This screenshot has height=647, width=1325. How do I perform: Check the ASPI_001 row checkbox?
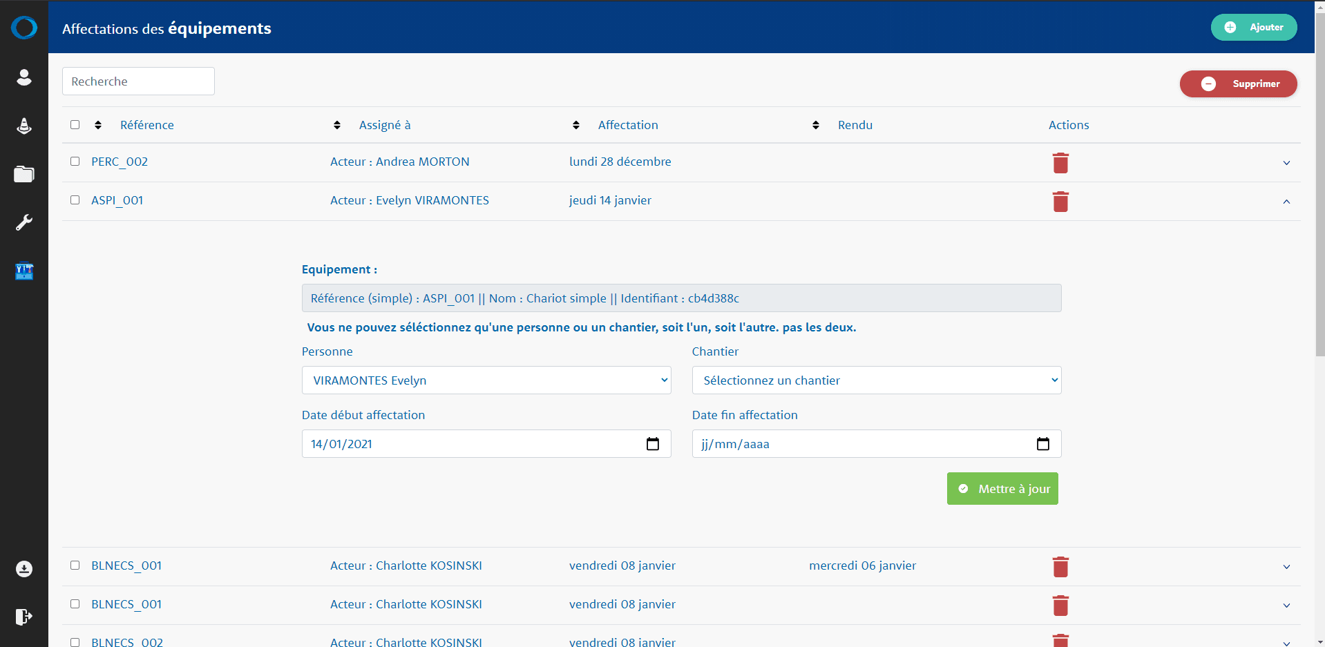point(75,200)
